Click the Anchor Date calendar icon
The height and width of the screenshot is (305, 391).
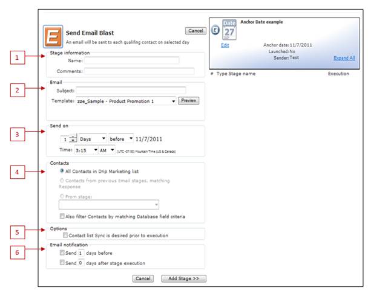[x=229, y=30]
